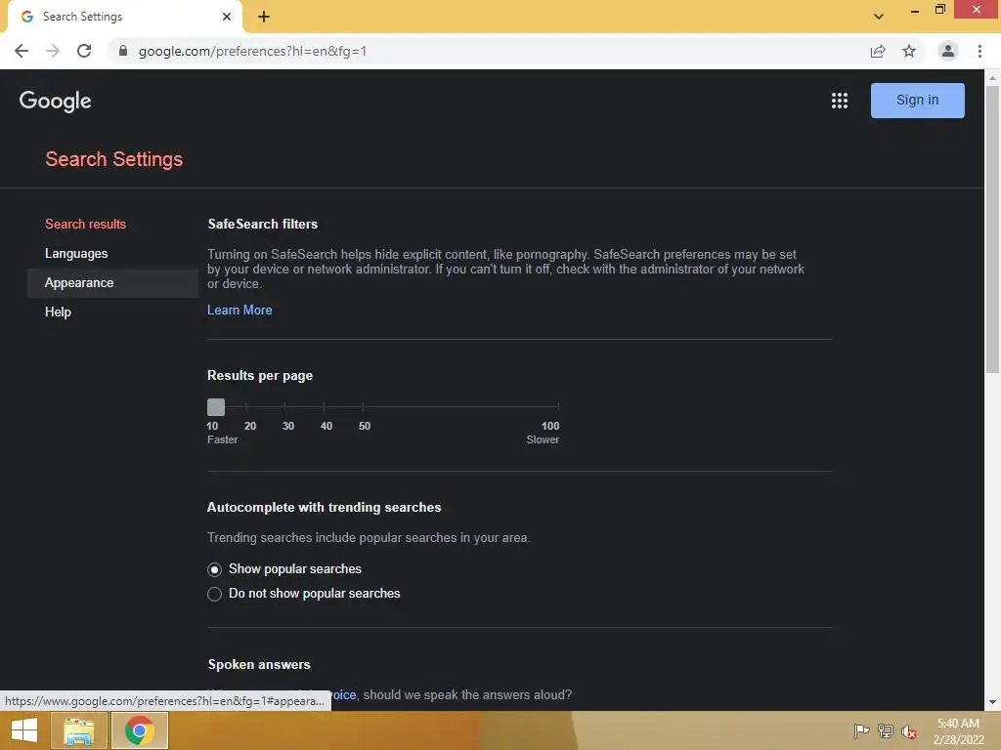This screenshot has width=1001, height=750.
Task: Open Help in the sidebar
Action: tap(58, 312)
